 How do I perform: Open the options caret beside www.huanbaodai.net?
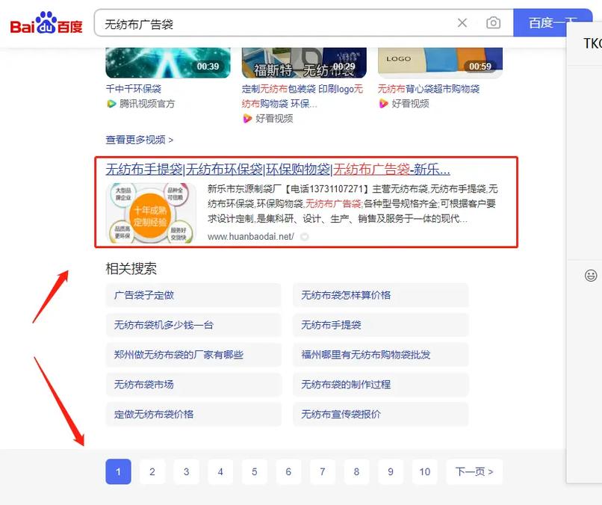pos(305,235)
